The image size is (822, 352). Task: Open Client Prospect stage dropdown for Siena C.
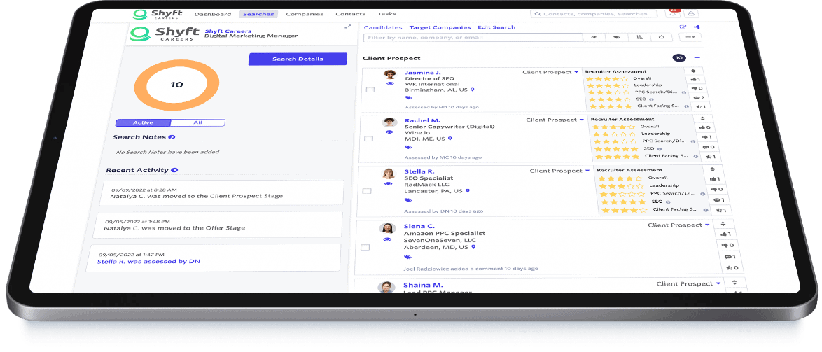(x=678, y=225)
